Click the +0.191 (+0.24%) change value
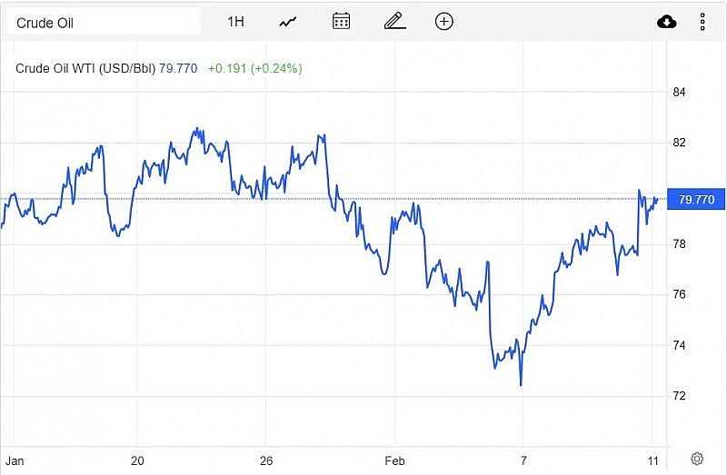Image resolution: width=727 pixels, height=475 pixels. point(254,68)
